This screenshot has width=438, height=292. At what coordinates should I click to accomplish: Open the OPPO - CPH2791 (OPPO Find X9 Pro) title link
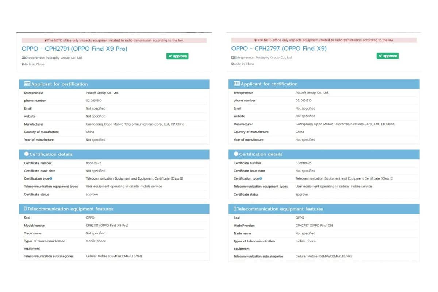point(74,49)
